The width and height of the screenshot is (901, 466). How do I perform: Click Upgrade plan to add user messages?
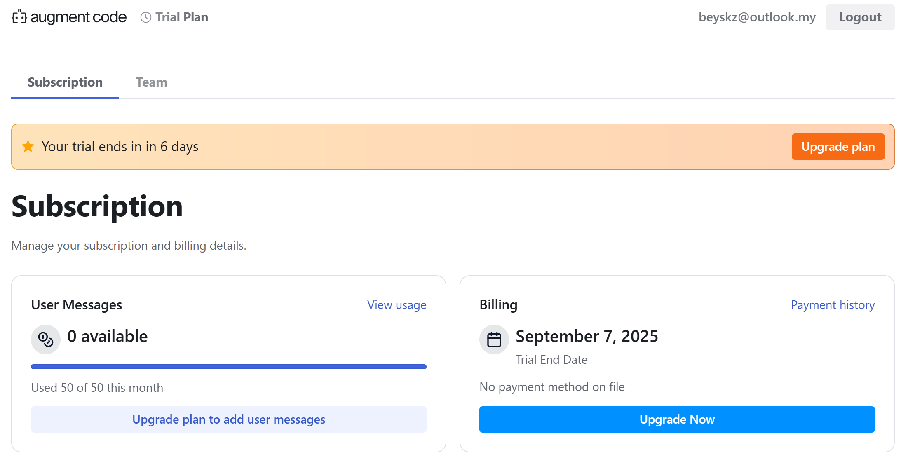[x=228, y=419]
